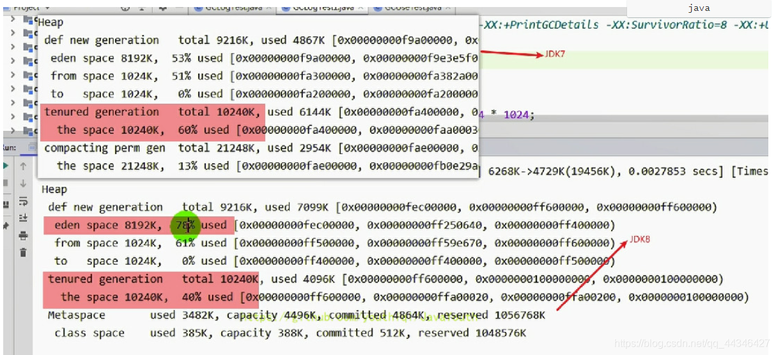776x355 pixels.
Task: Expand the second project tree folder
Action: click(13, 33)
